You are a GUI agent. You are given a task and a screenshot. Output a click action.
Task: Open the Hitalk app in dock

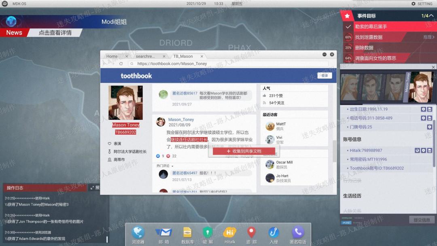tap(230, 235)
